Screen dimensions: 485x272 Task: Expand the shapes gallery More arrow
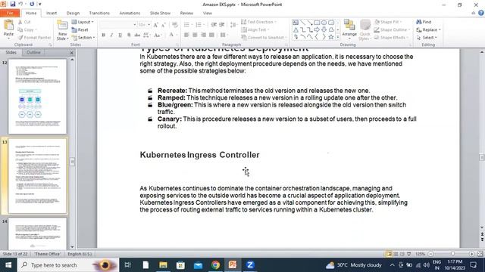click(x=338, y=37)
